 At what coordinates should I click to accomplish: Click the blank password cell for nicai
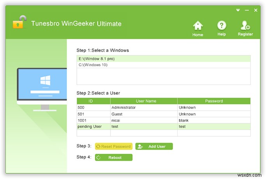pyautogui.click(x=214, y=120)
